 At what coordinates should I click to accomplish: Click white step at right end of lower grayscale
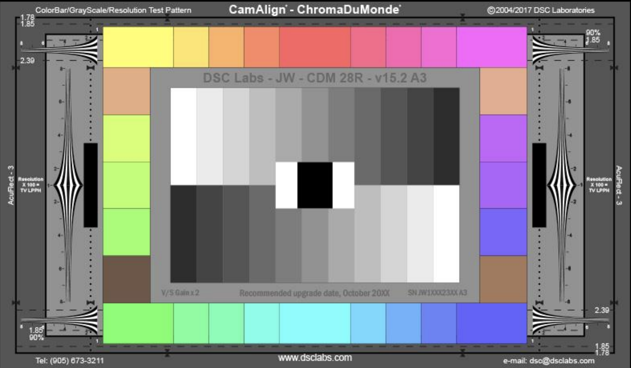pos(446,234)
